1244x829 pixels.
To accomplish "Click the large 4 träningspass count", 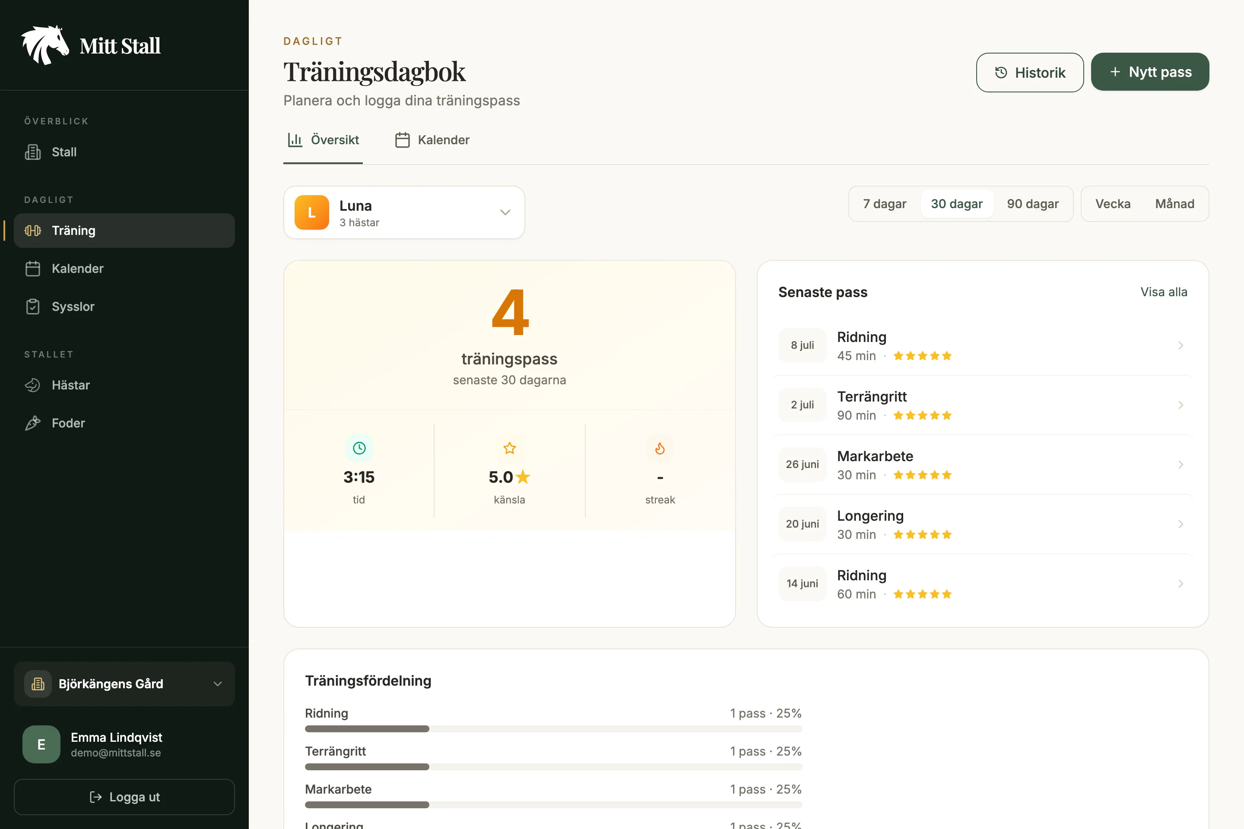I will (x=510, y=312).
